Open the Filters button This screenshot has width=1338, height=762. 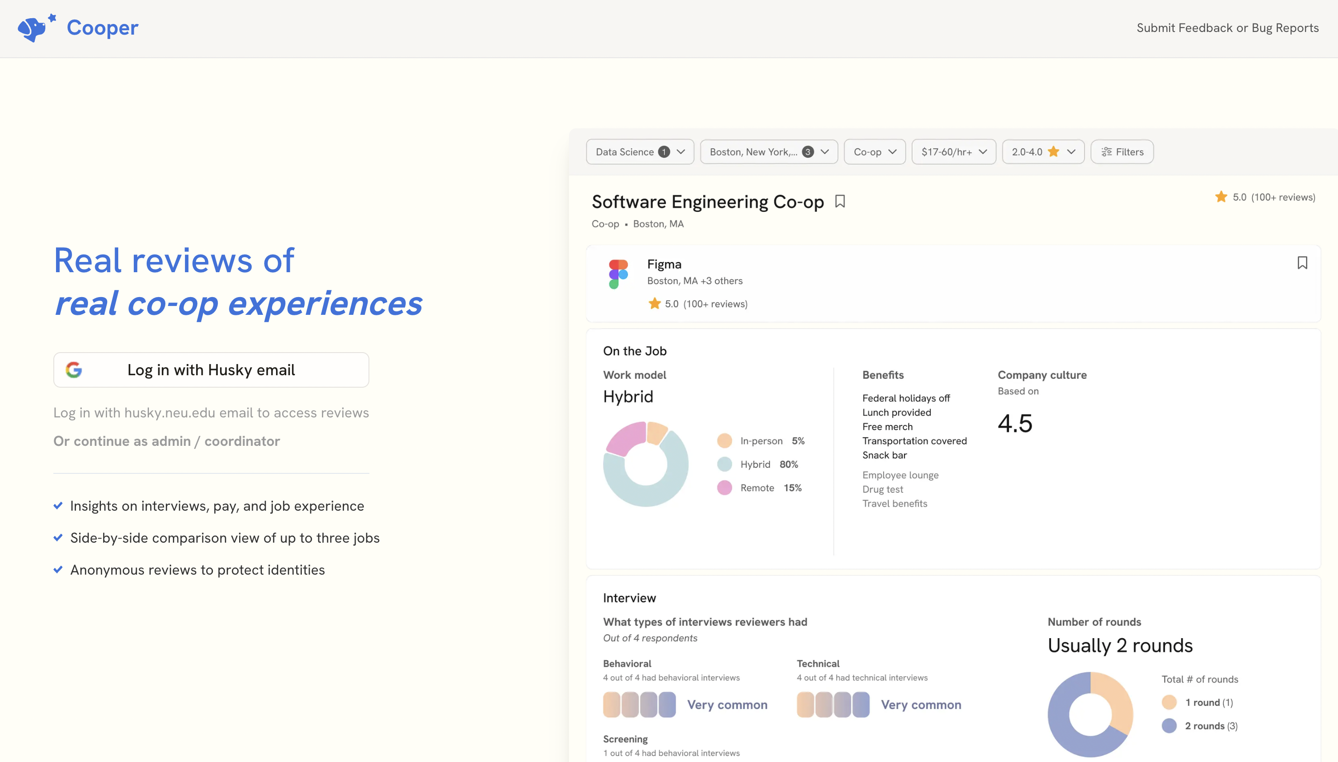click(1122, 152)
